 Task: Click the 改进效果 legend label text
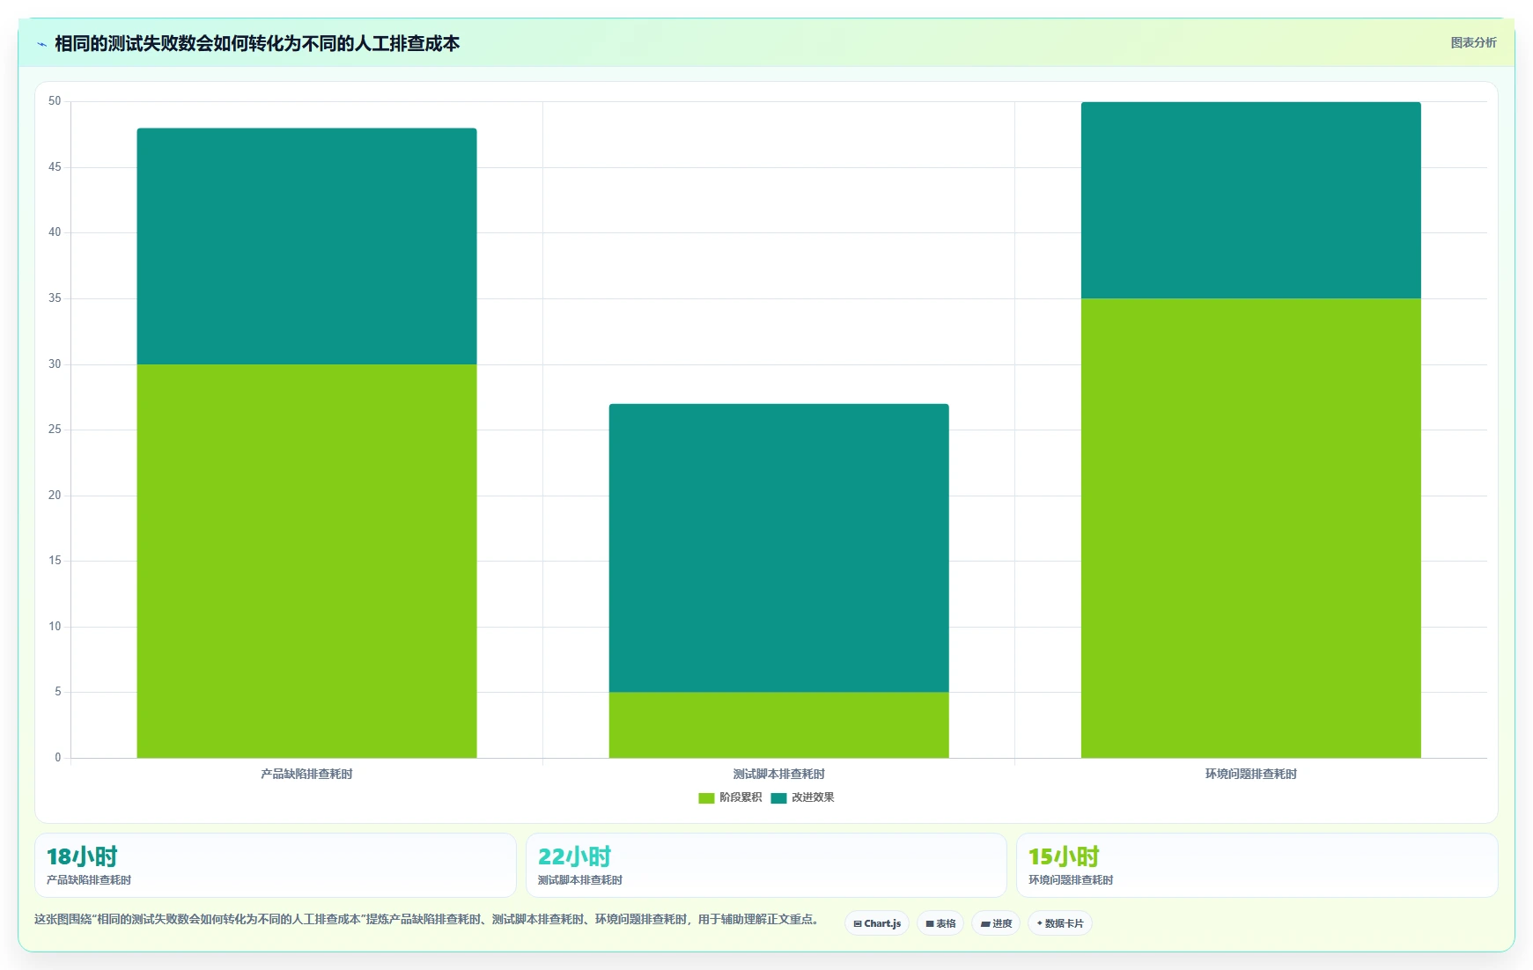pyautogui.click(x=813, y=797)
